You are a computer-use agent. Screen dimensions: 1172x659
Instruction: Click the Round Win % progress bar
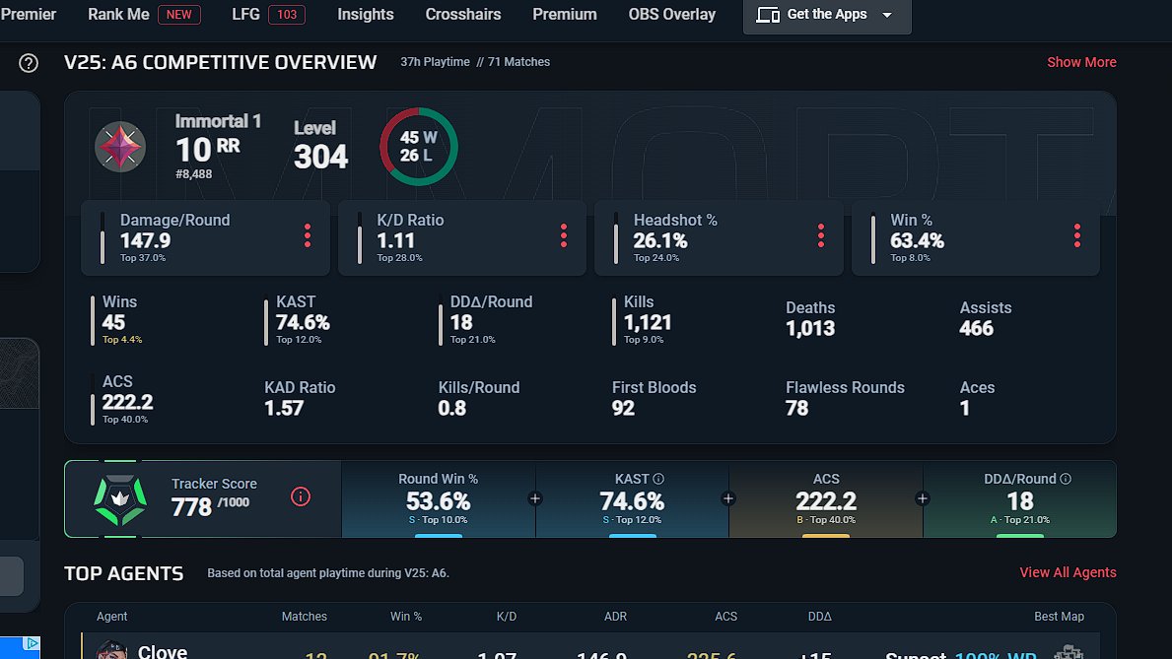tap(439, 536)
